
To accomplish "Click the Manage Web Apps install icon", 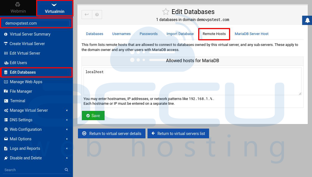I will (x=6, y=82).
